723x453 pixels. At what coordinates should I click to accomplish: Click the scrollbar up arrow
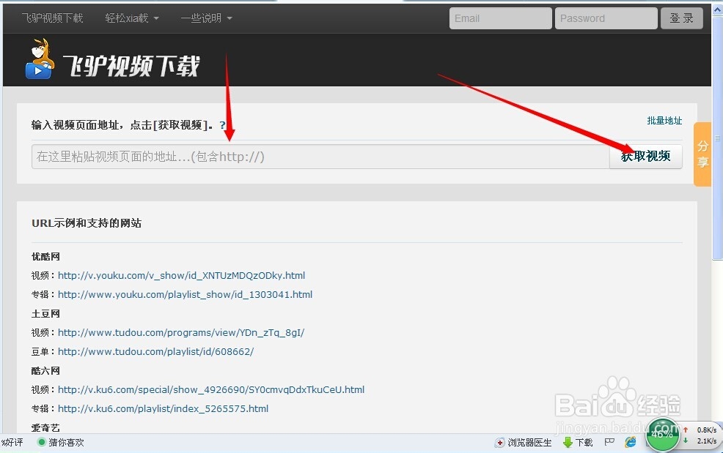(717, 9)
